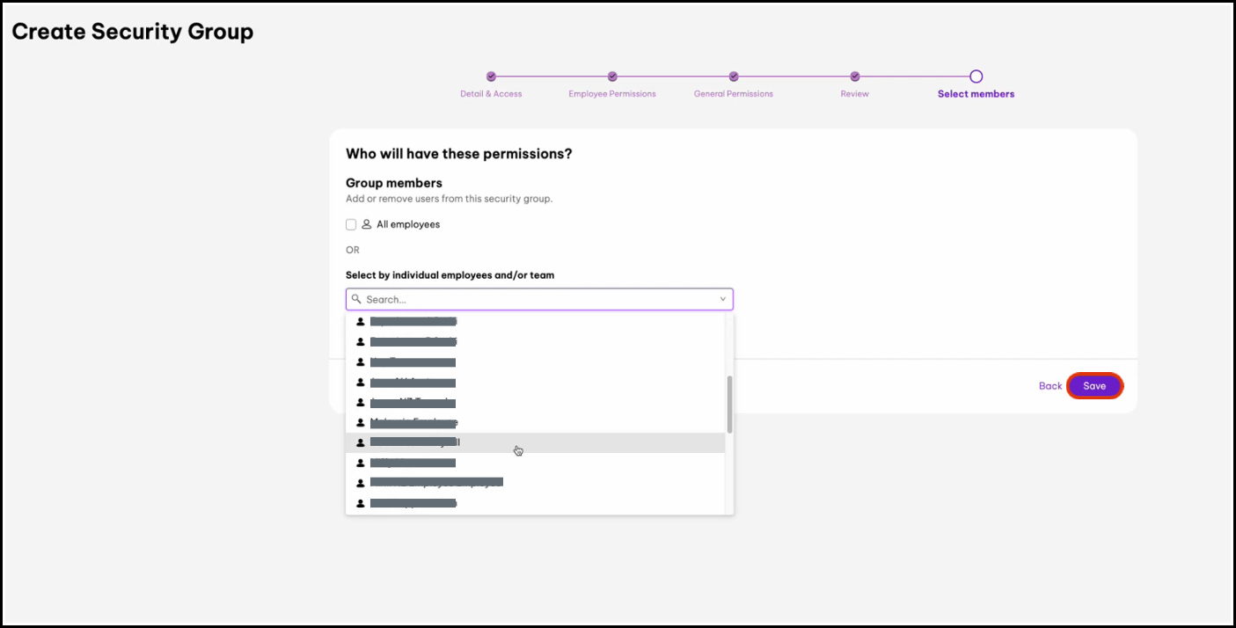Click the person icon of the last visible employee
The height and width of the screenshot is (628, 1236).
click(361, 504)
